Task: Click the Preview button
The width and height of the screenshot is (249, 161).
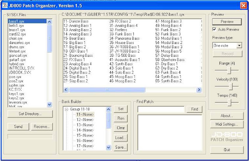Action: [227, 22]
